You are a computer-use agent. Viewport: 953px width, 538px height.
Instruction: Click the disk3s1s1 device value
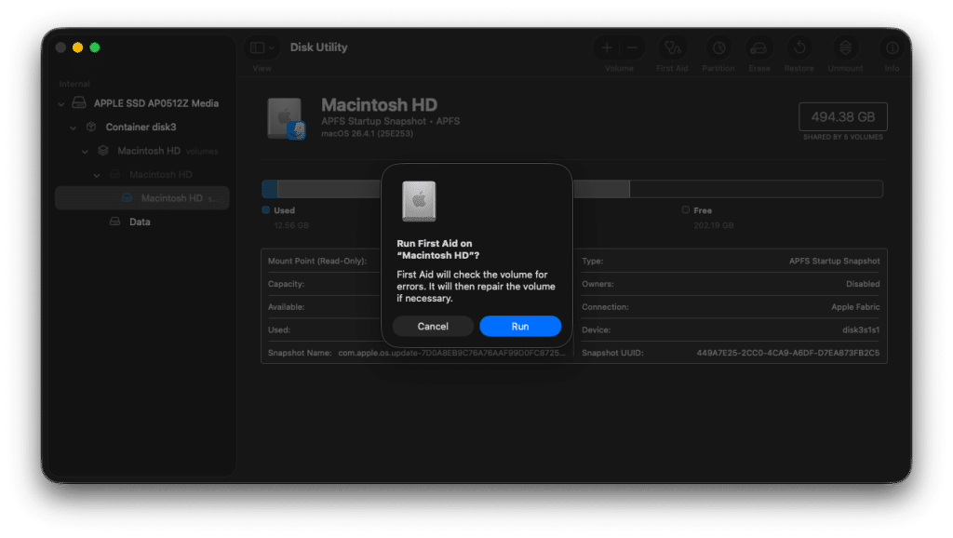(861, 330)
